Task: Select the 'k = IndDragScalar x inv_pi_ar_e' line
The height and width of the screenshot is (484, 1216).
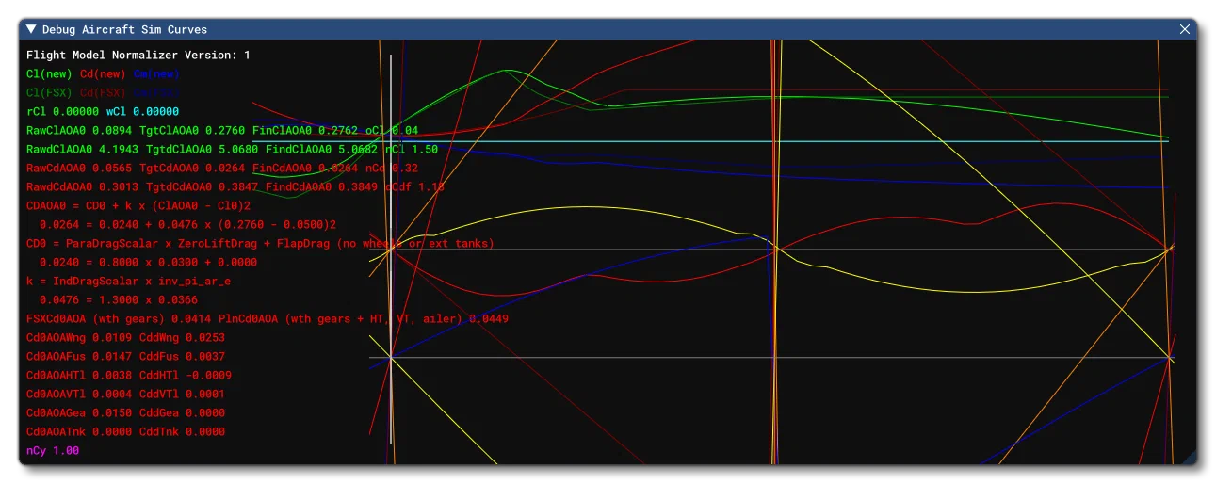Action: tap(129, 281)
